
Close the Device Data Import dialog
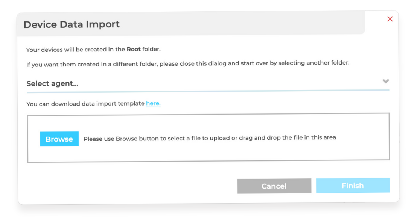click(x=390, y=19)
